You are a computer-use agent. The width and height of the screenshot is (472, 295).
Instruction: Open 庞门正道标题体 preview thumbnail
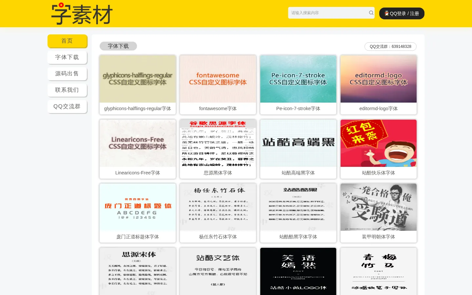[x=138, y=207]
